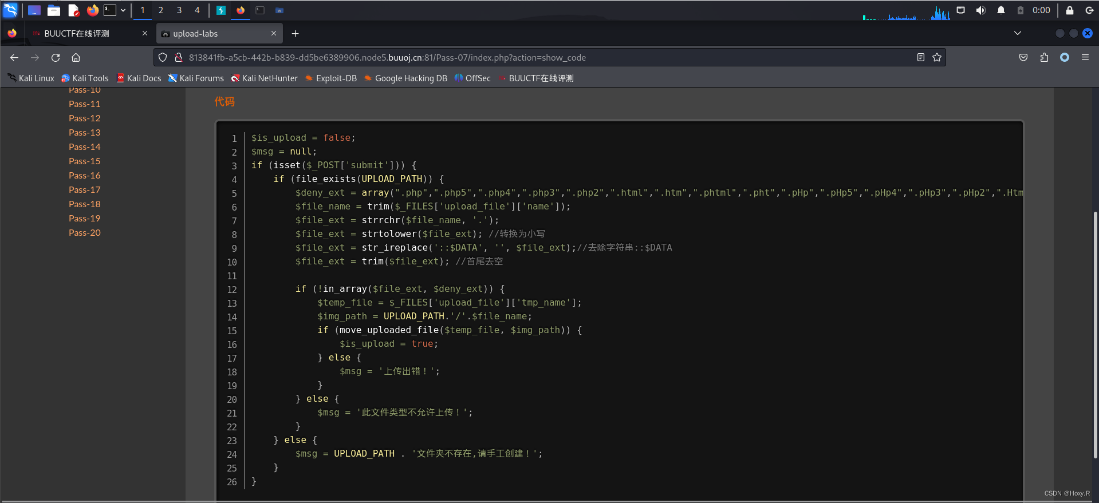
Task: Open the Kali Docs bookmark
Action: click(139, 78)
